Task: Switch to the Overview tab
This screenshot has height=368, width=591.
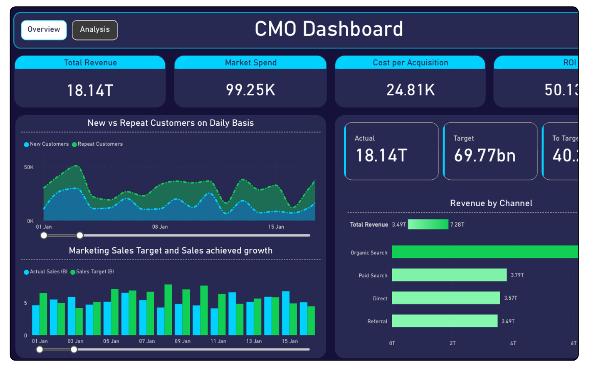Action: [44, 30]
